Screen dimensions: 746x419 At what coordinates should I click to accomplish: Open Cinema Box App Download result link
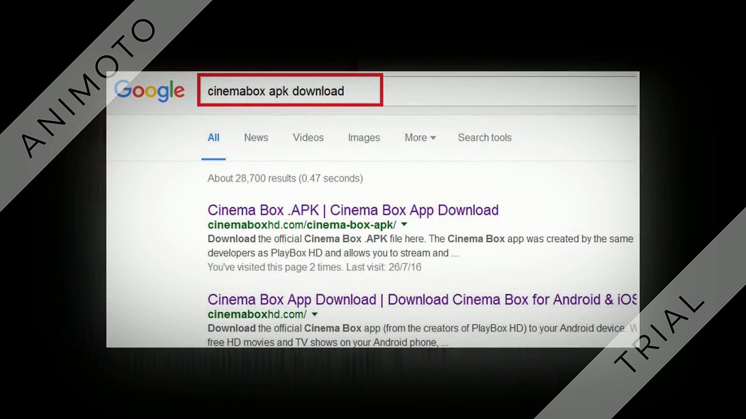pos(422,300)
